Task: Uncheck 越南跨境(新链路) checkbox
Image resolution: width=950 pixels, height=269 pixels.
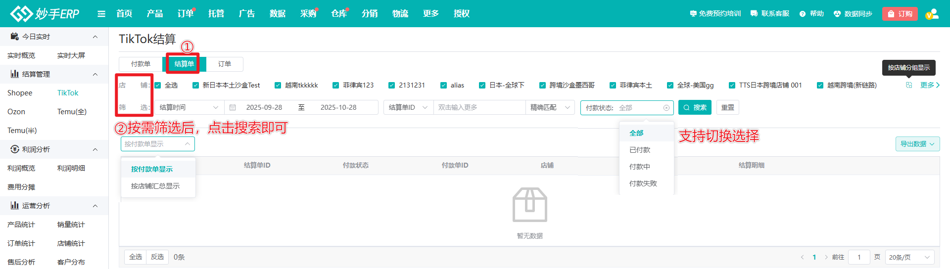Action: [x=820, y=85]
